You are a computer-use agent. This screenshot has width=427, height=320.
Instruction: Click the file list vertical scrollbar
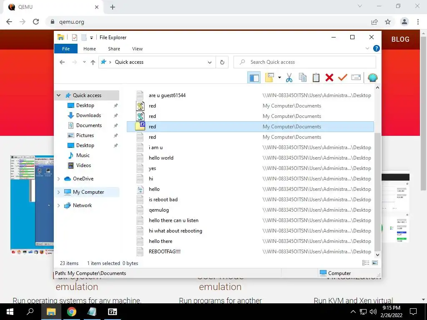(x=377, y=192)
